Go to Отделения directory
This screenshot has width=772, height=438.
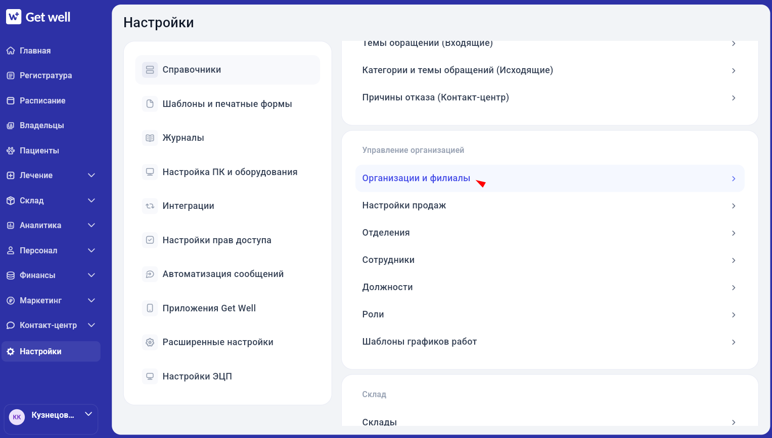[x=550, y=233]
